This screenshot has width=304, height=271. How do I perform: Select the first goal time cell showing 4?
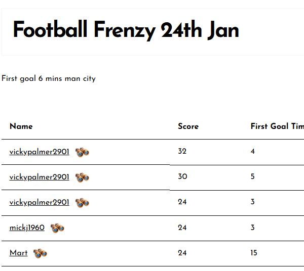point(253,152)
